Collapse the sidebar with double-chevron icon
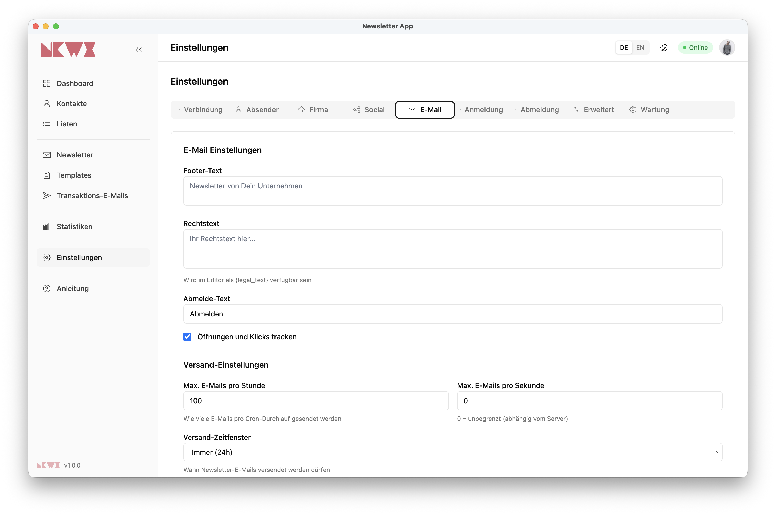The image size is (776, 515). click(x=139, y=50)
